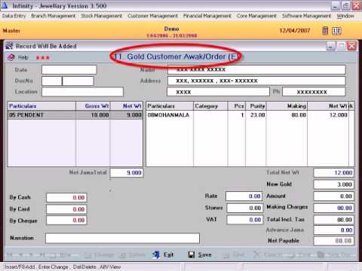Open the Customer Management menu
Screen dimensions: 362x271
tap(152, 16)
